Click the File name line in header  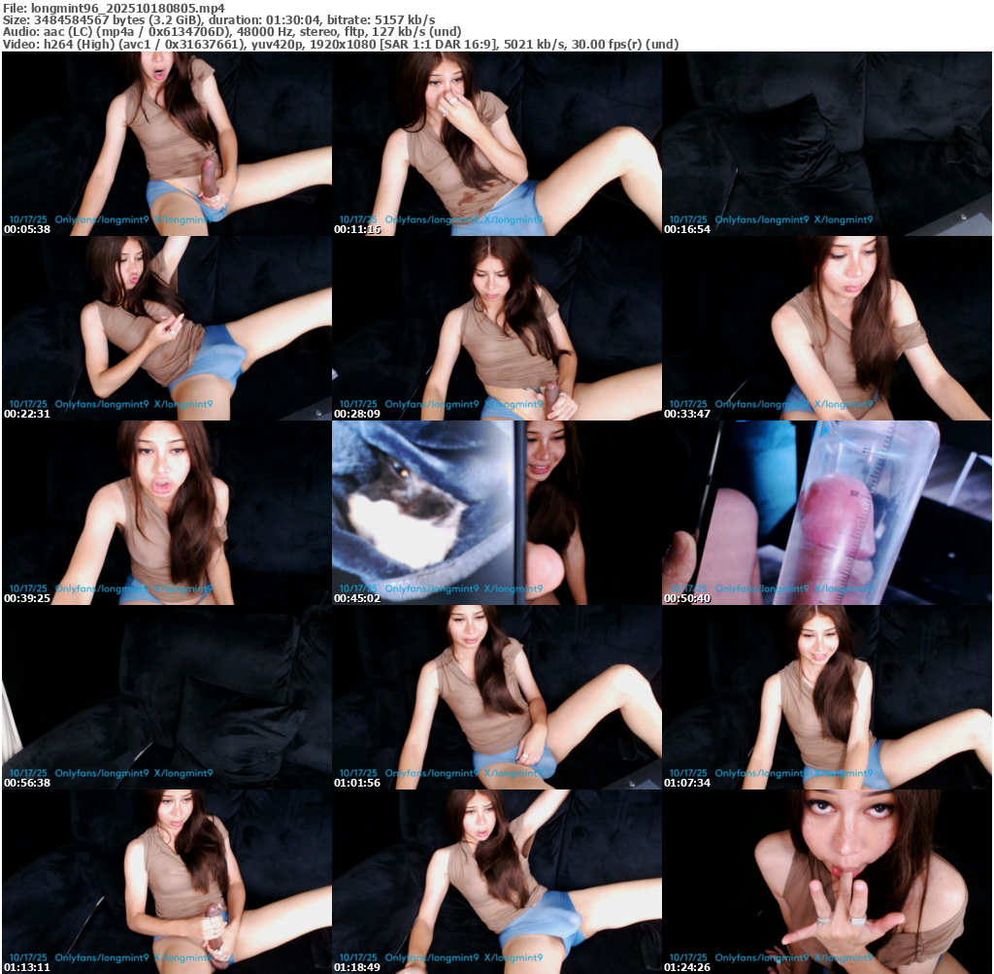point(115,8)
